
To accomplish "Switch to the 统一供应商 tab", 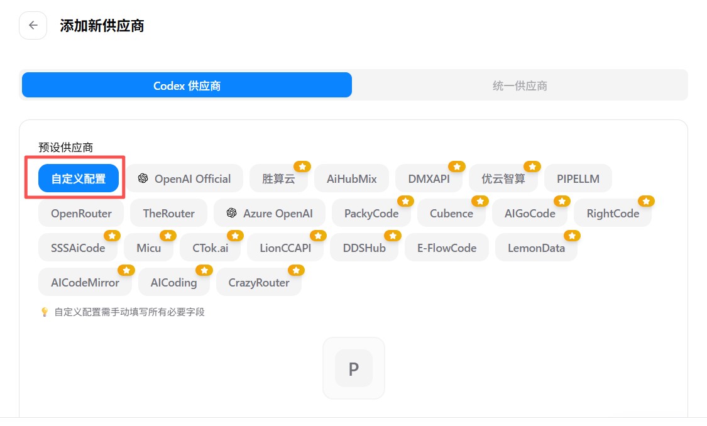I will pos(520,85).
